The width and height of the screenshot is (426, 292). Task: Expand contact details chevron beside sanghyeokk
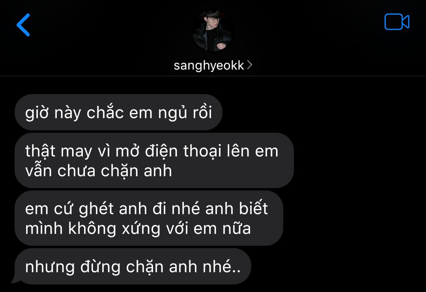[x=249, y=65]
